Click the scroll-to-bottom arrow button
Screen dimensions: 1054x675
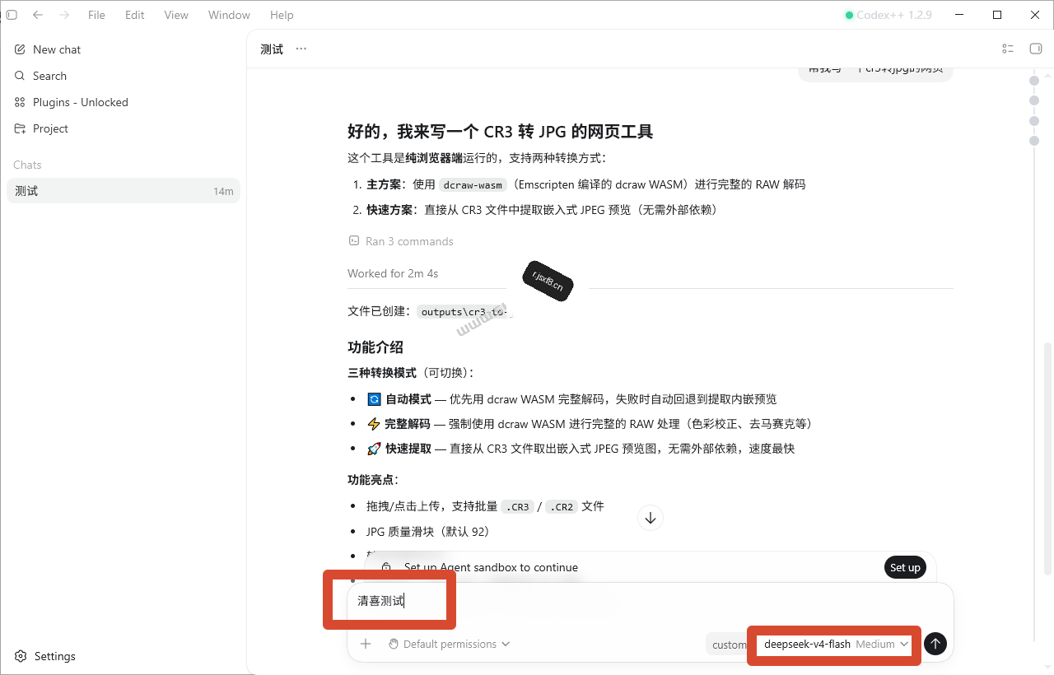651,518
